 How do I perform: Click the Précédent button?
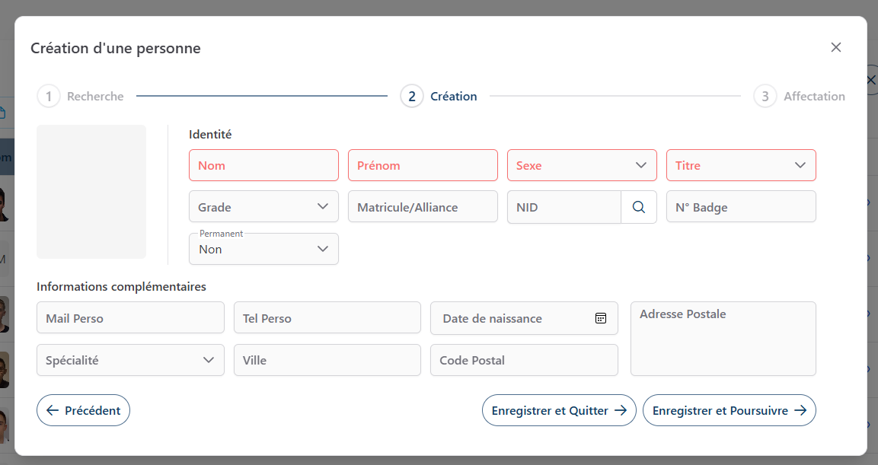tap(84, 410)
